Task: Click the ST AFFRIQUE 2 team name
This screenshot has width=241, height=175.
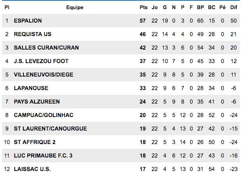Action: tap(35, 142)
